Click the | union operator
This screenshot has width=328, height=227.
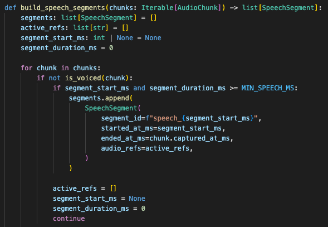click(x=111, y=38)
